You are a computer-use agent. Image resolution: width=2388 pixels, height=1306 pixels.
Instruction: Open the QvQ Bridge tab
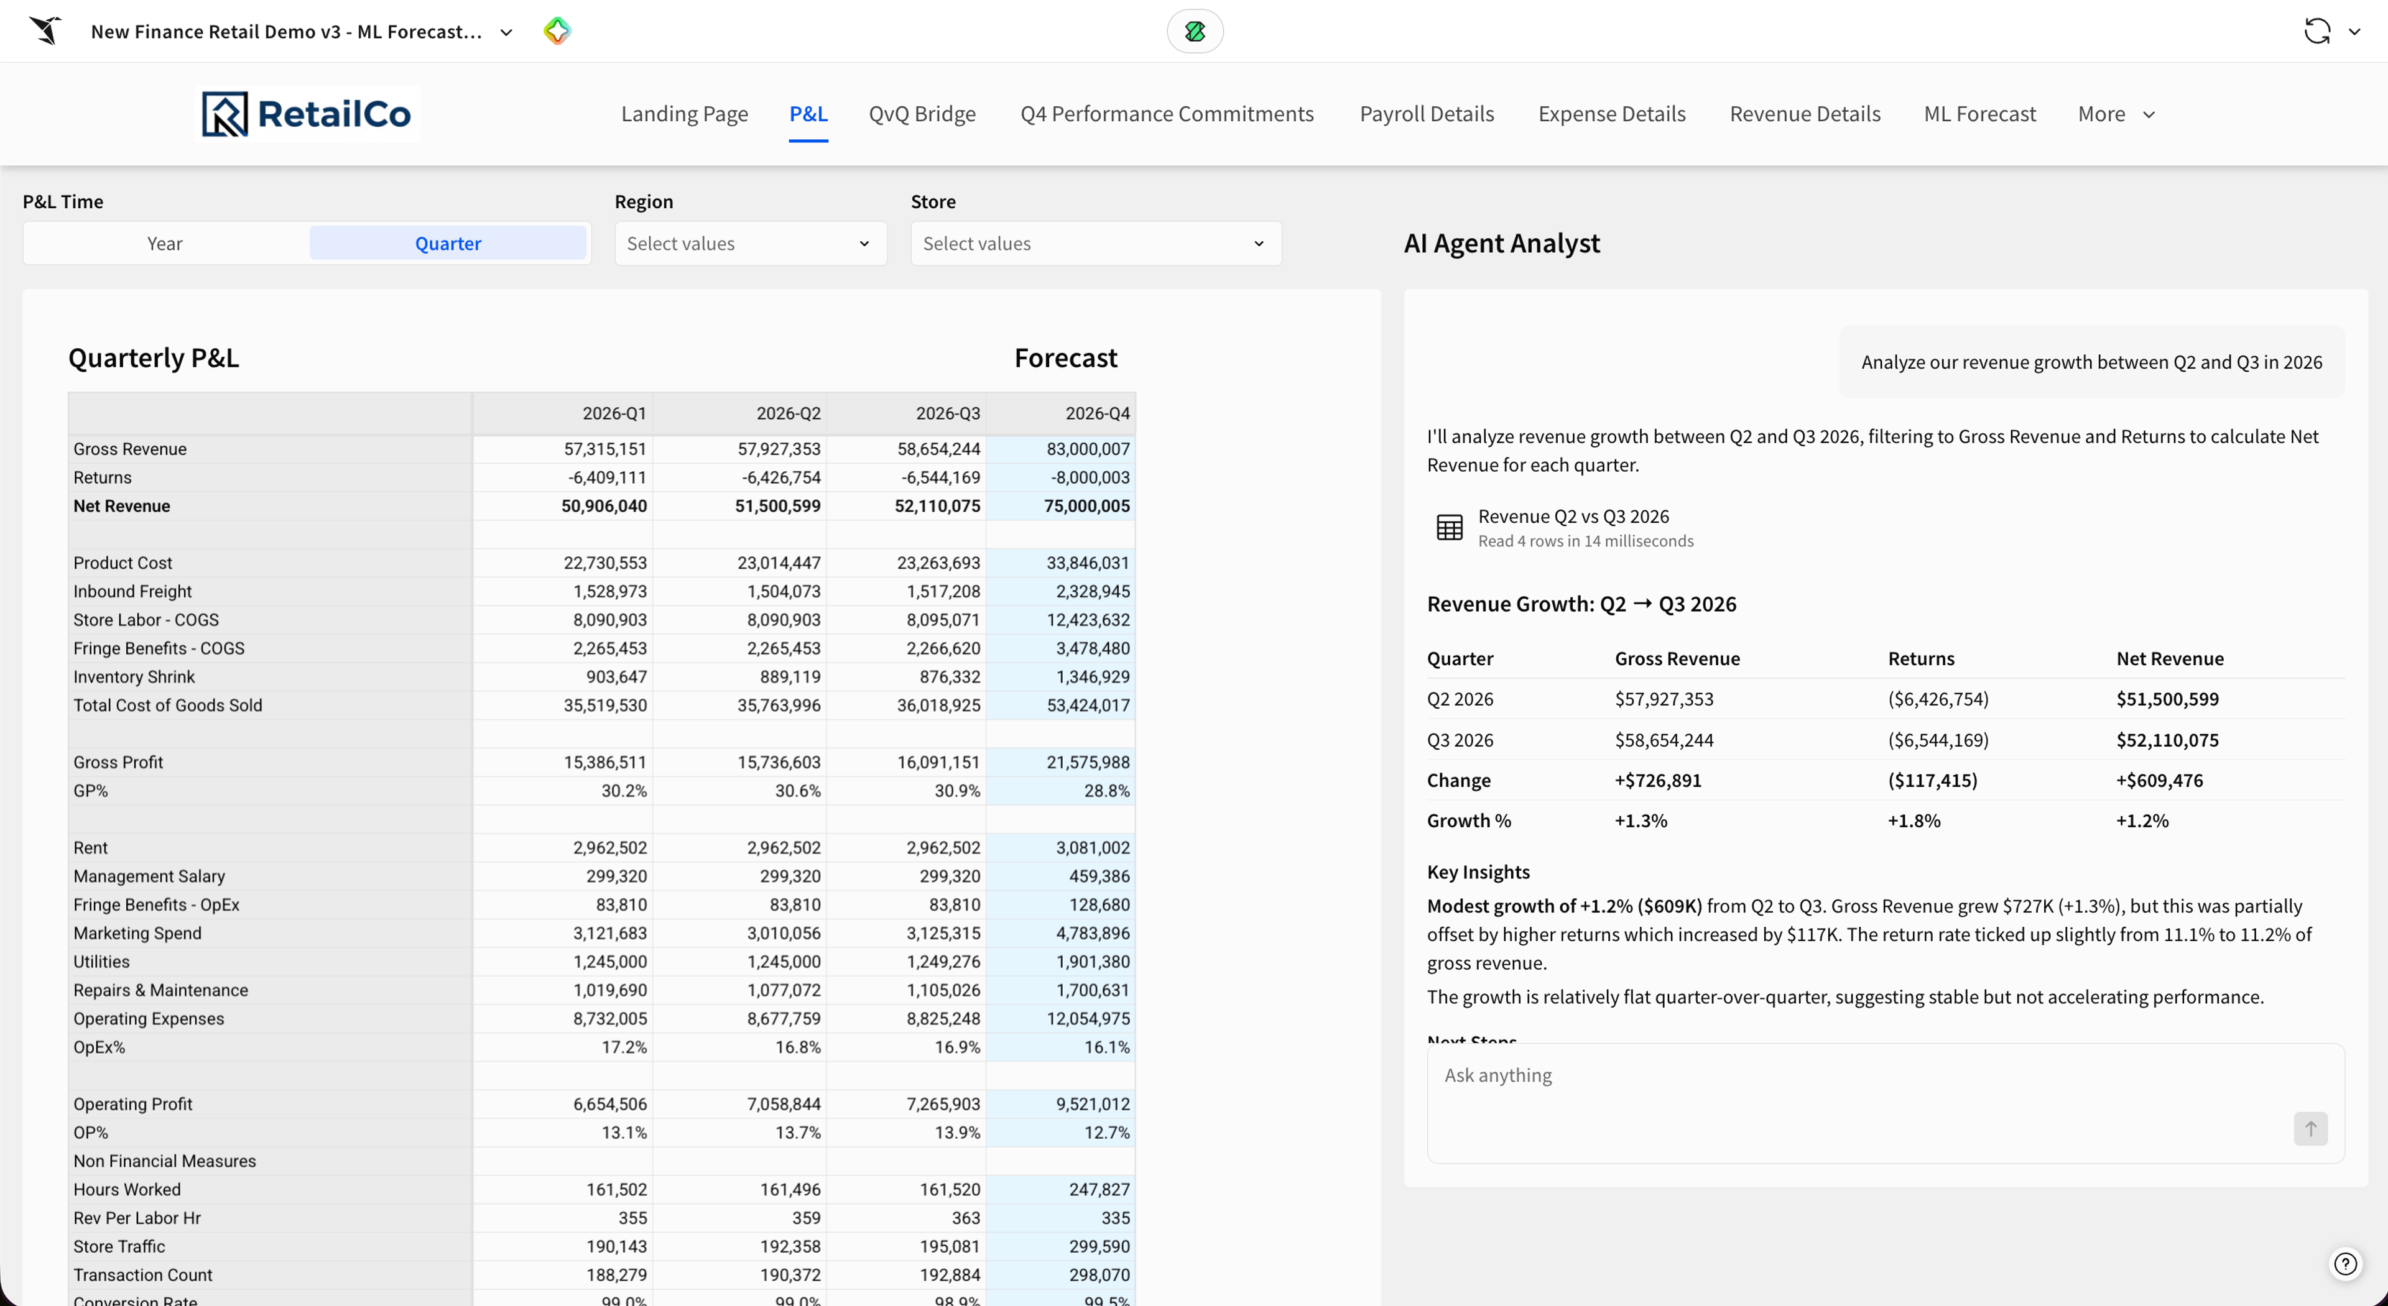tap(922, 114)
